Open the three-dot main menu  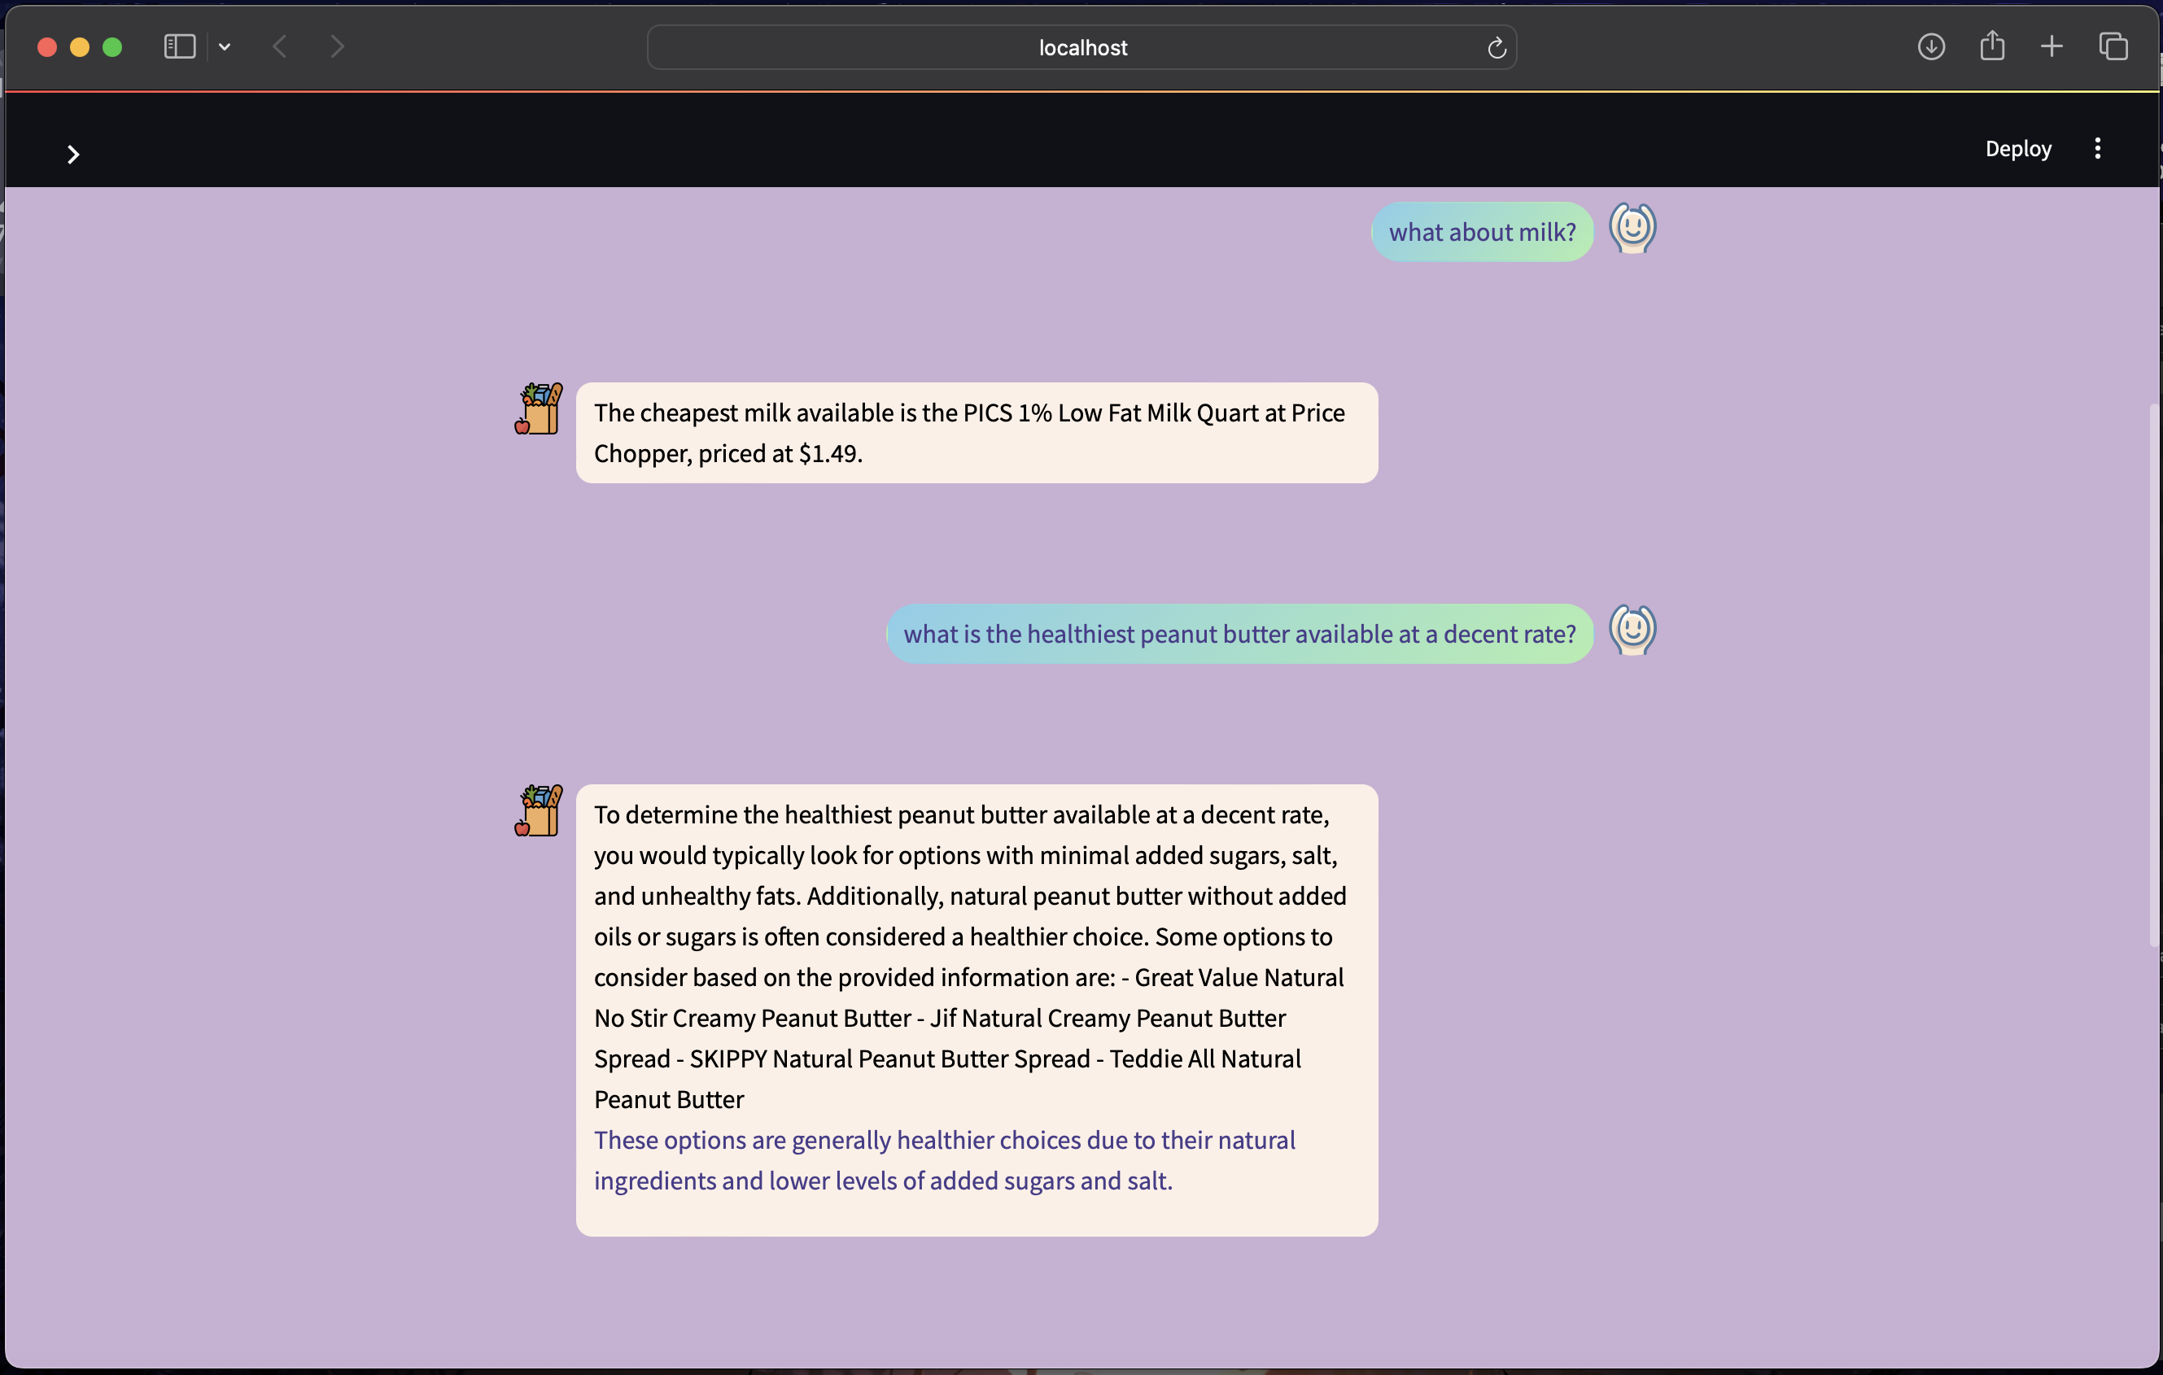pos(2097,148)
